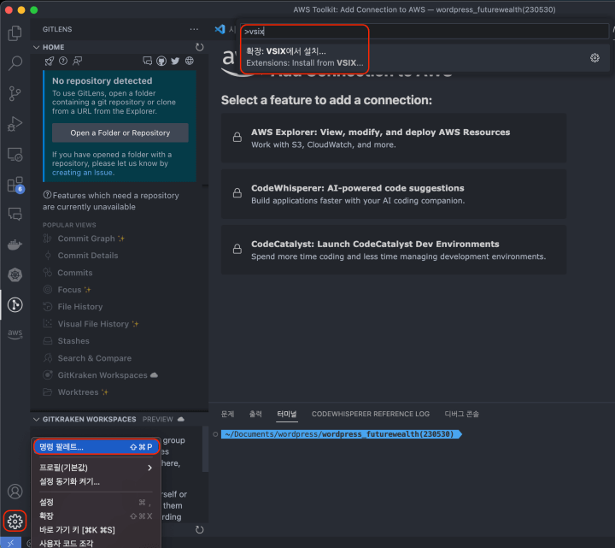Viewport: 615px width, 548px height.
Task: Open Stashes view
Action: point(73,341)
